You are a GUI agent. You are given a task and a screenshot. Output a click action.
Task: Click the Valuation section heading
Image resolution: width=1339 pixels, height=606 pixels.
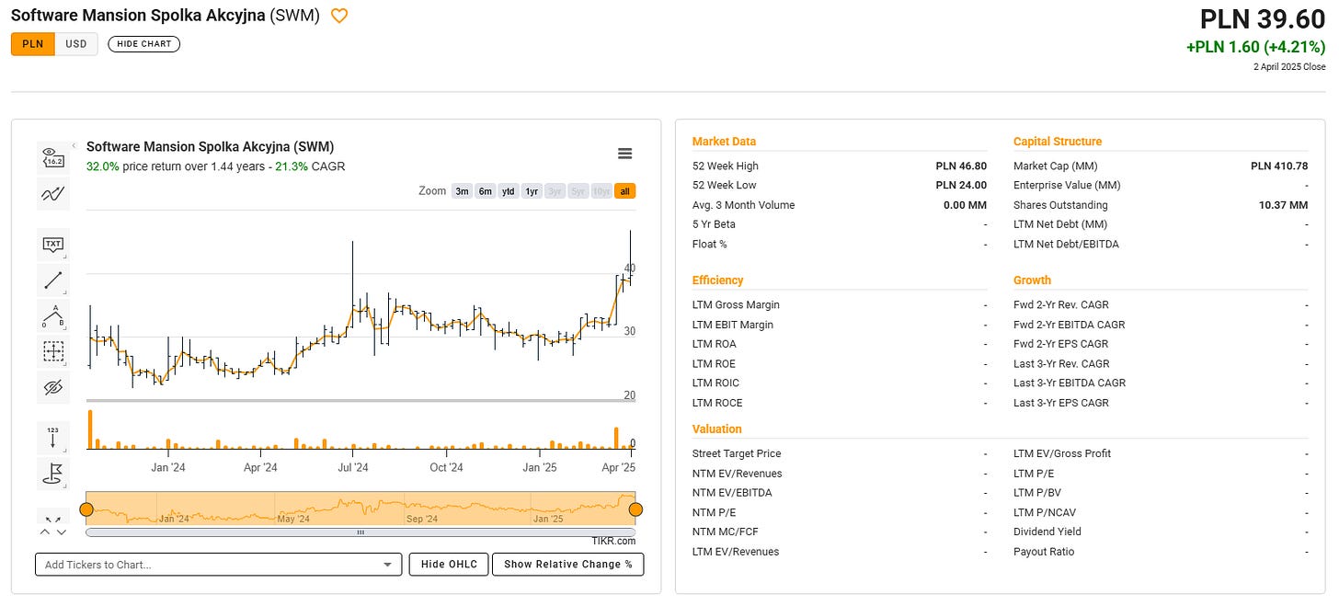[x=717, y=429]
